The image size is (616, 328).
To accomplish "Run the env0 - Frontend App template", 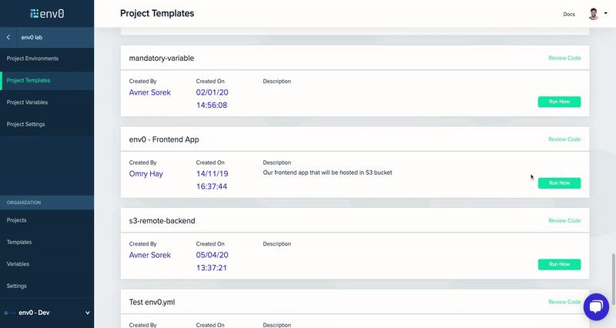I will click(559, 183).
